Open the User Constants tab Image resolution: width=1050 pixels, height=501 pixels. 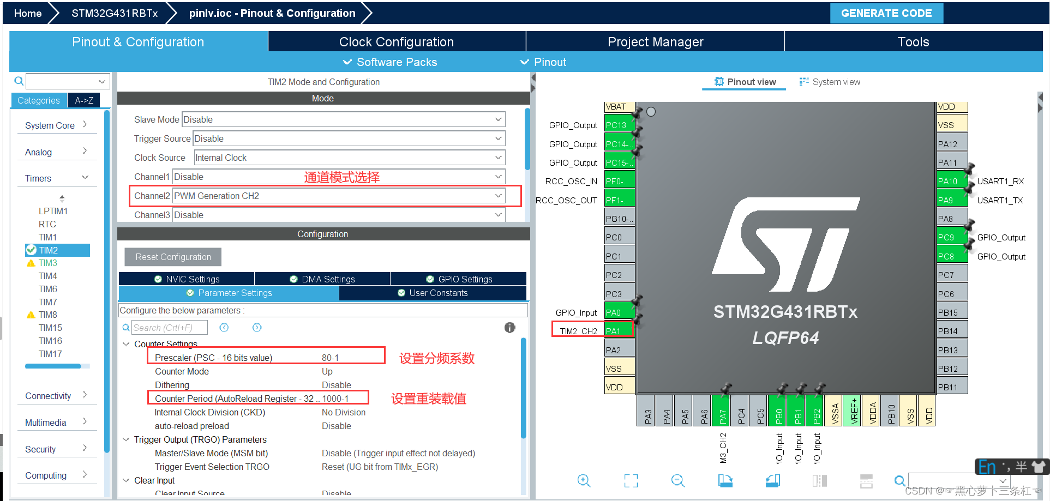point(433,293)
